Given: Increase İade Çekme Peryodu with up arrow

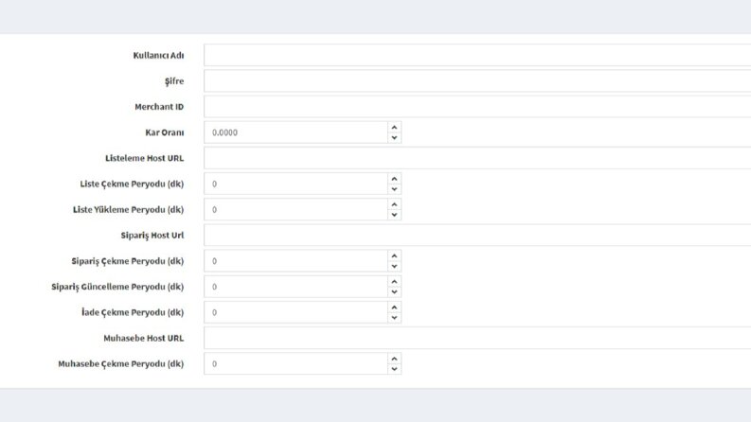Looking at the screenshot, I should click(x=394, y=308).
